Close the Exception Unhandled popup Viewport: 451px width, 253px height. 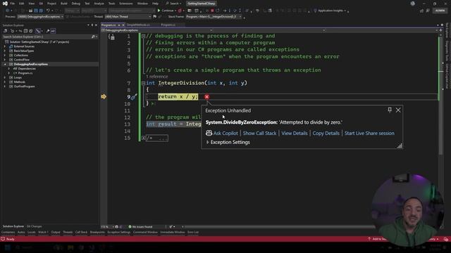tap(398, 110)
